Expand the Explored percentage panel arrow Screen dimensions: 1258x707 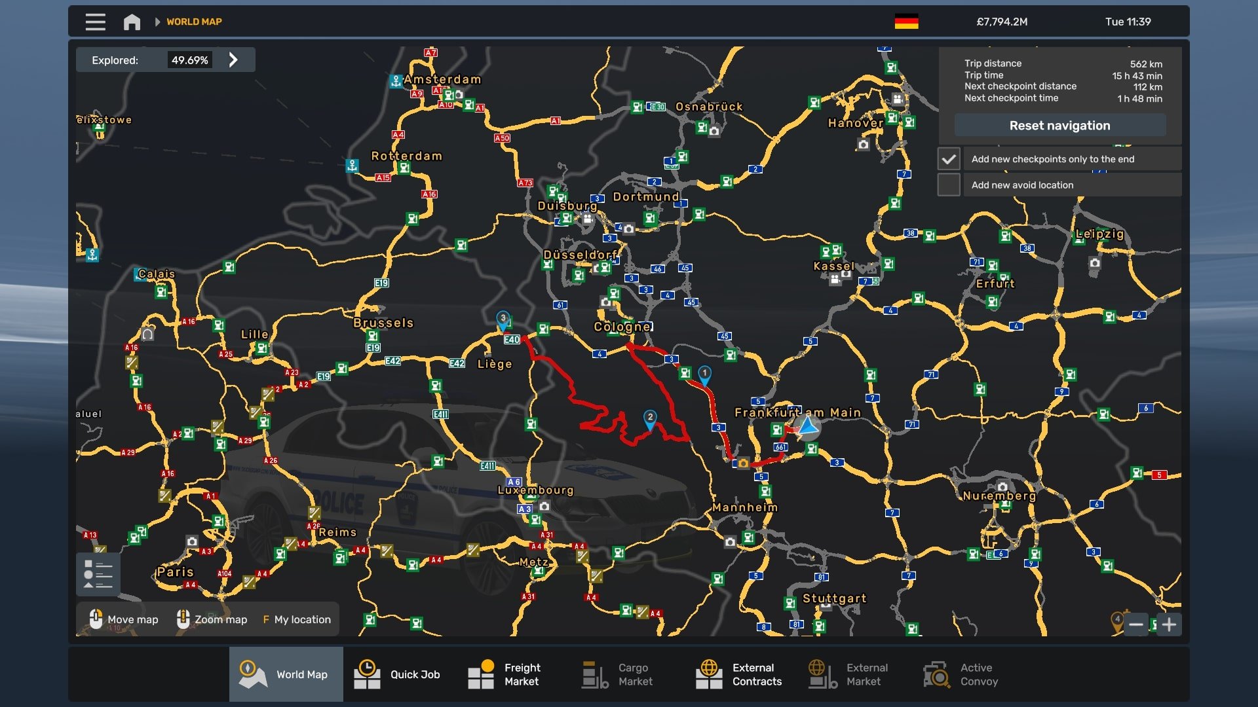(233, 60)
